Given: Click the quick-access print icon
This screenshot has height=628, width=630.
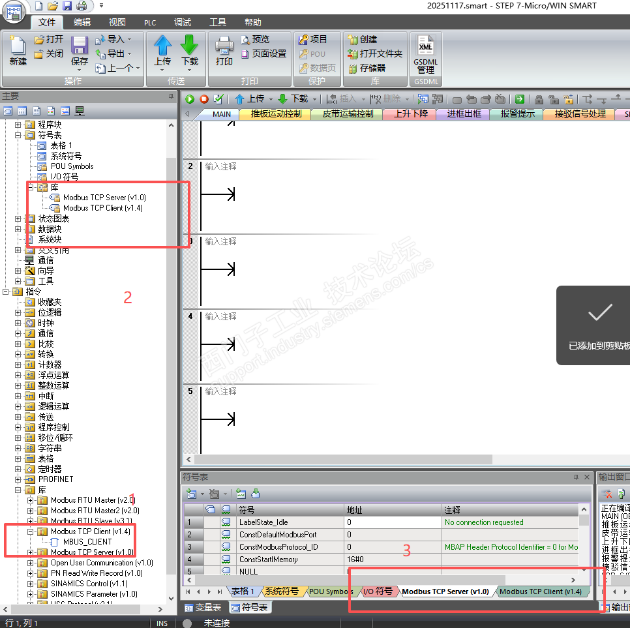Looking at the screenshot, I should pyautogui.click(x=82, y=6).
